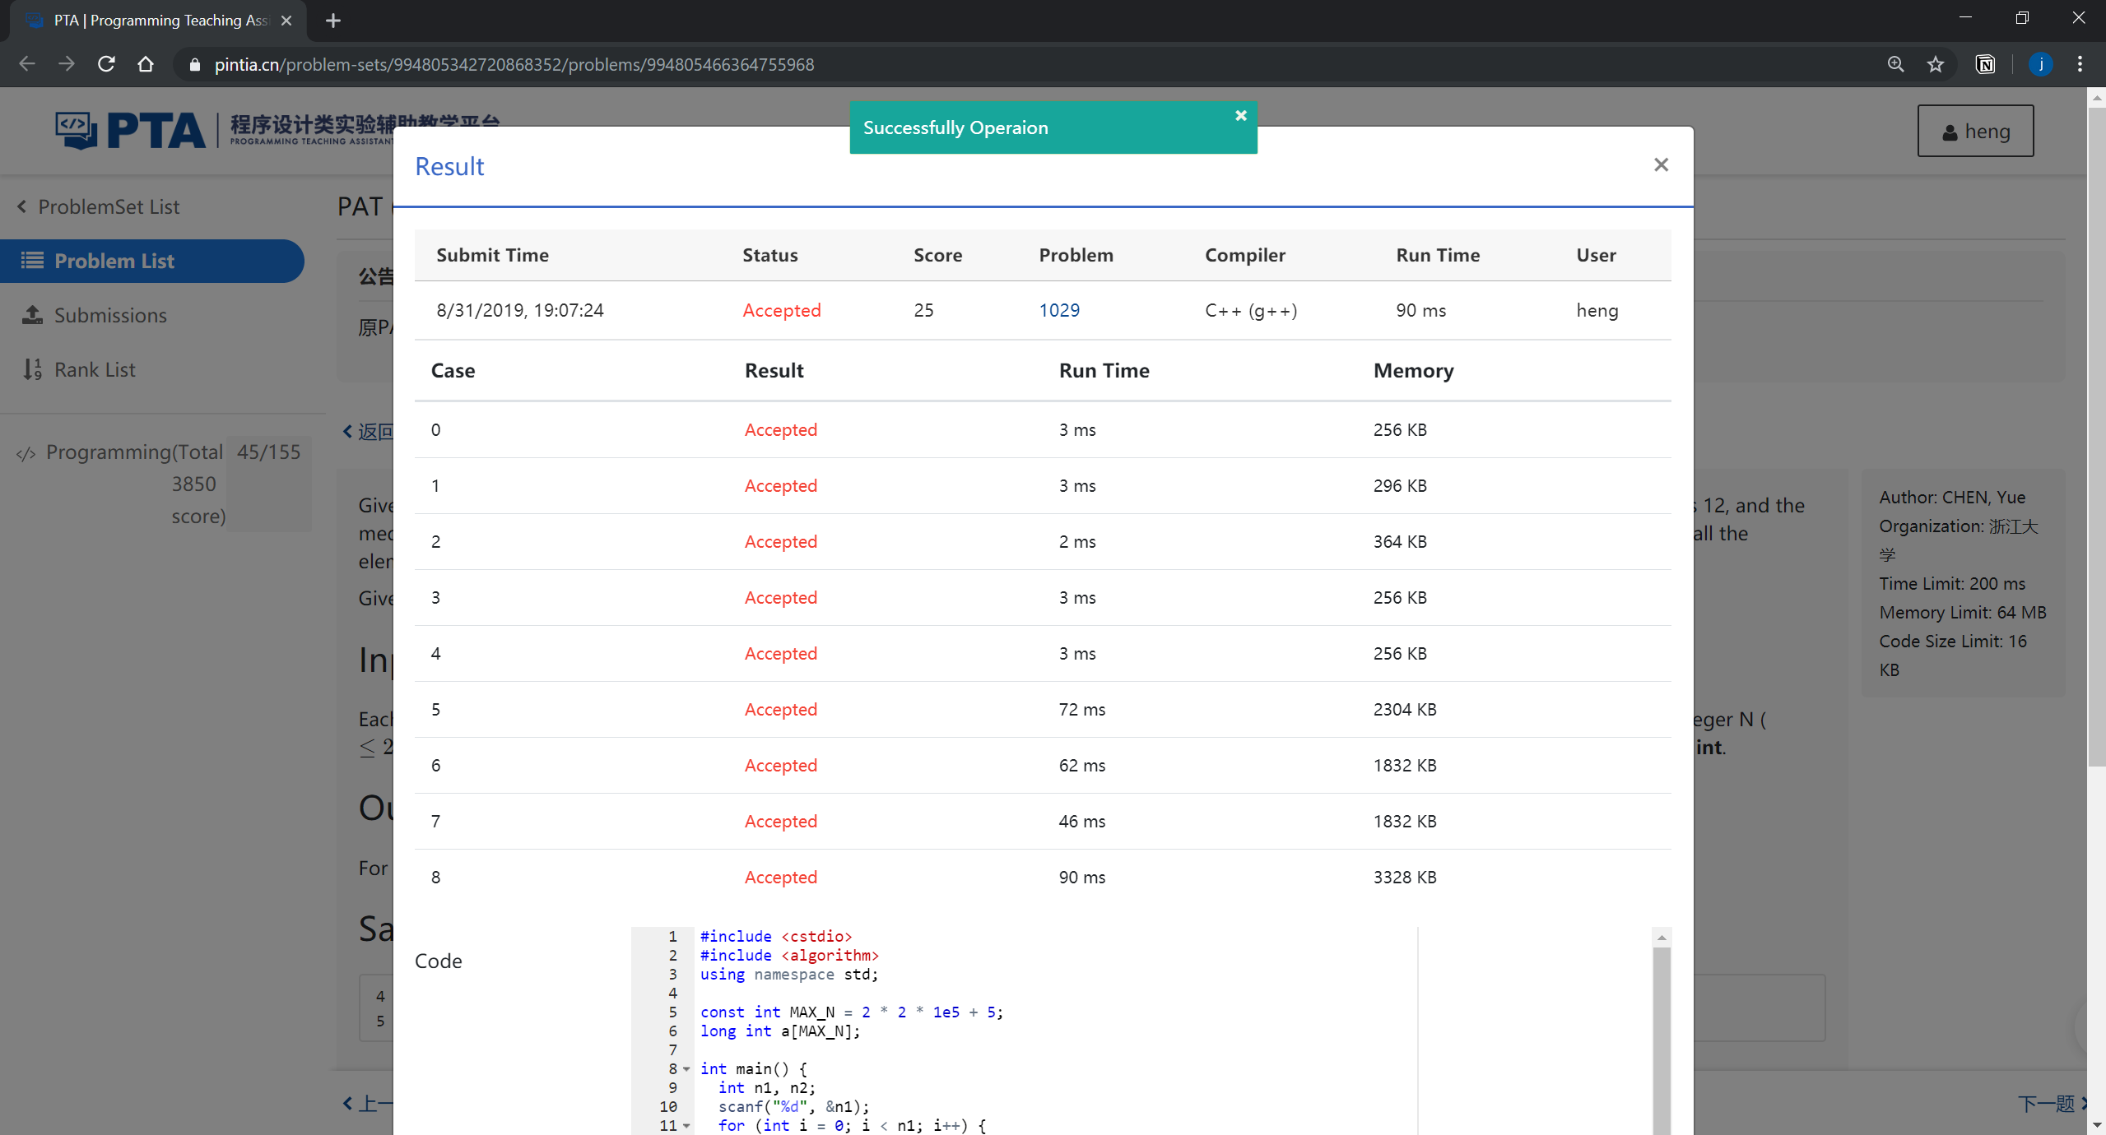
Task: Click Time Limit: 200 ms text
Action: (1952, 583)
